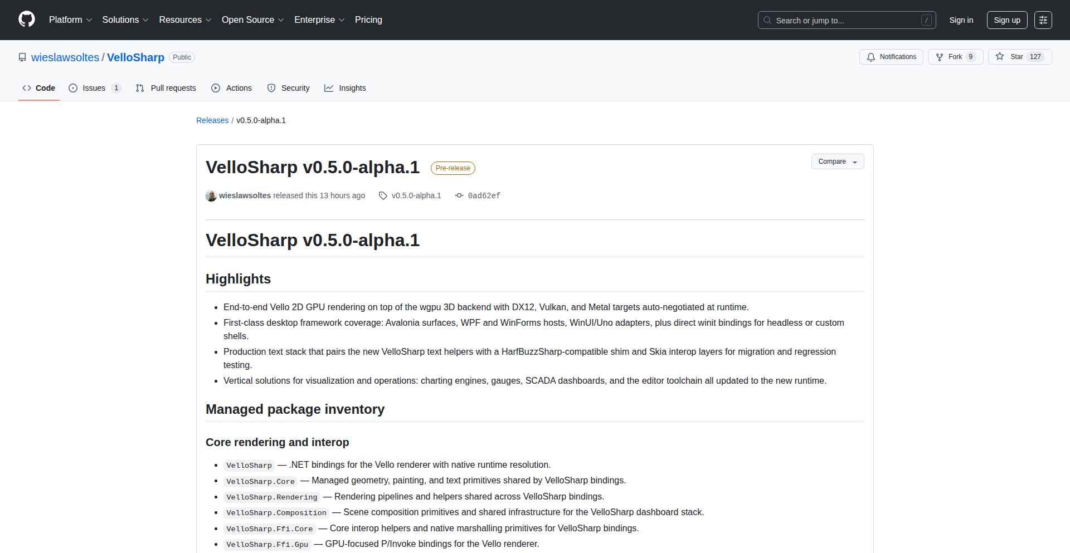Expand the Open Source menu

(252, 20)
